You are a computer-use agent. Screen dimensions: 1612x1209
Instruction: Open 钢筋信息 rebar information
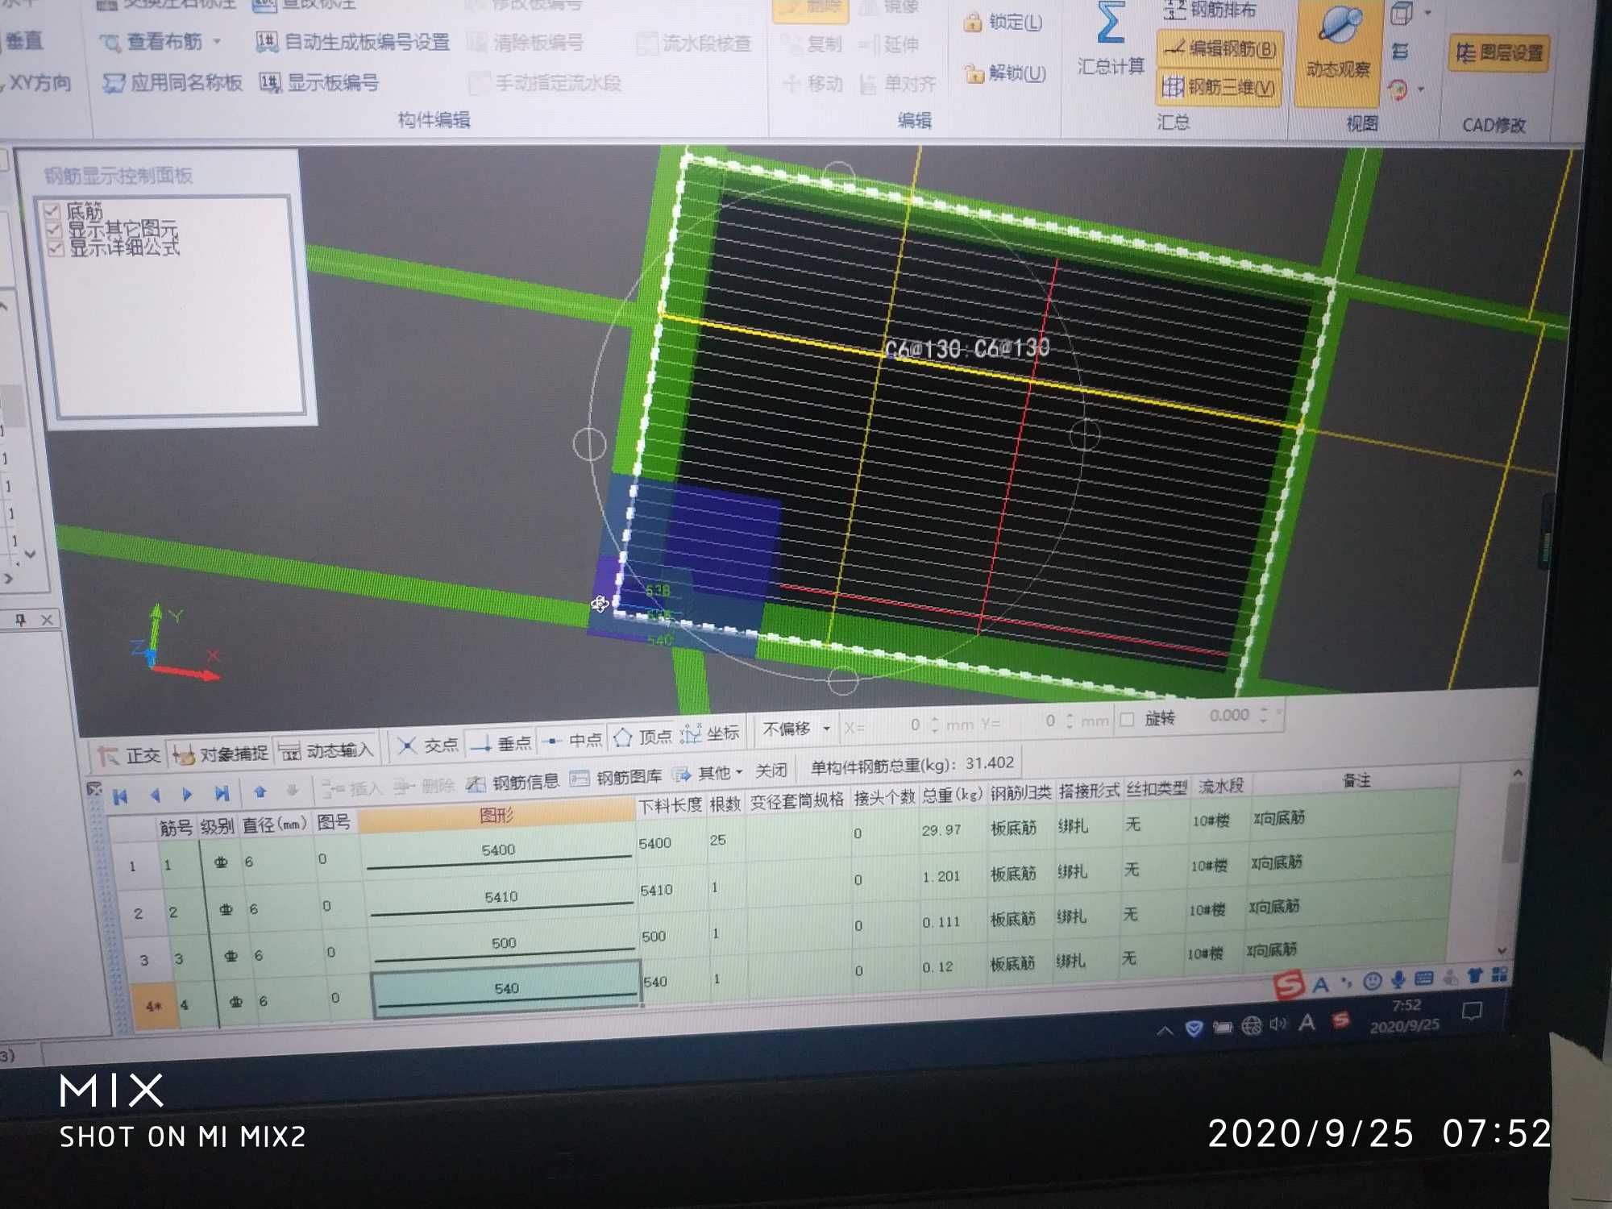click(x=513, y=782)
